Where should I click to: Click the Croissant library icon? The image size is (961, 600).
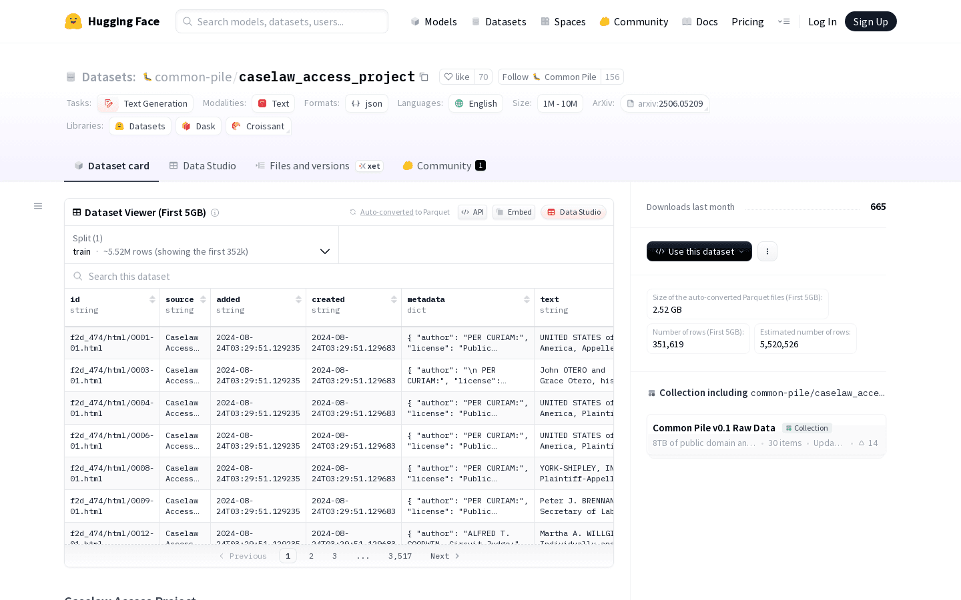click(x=236, y=126)
